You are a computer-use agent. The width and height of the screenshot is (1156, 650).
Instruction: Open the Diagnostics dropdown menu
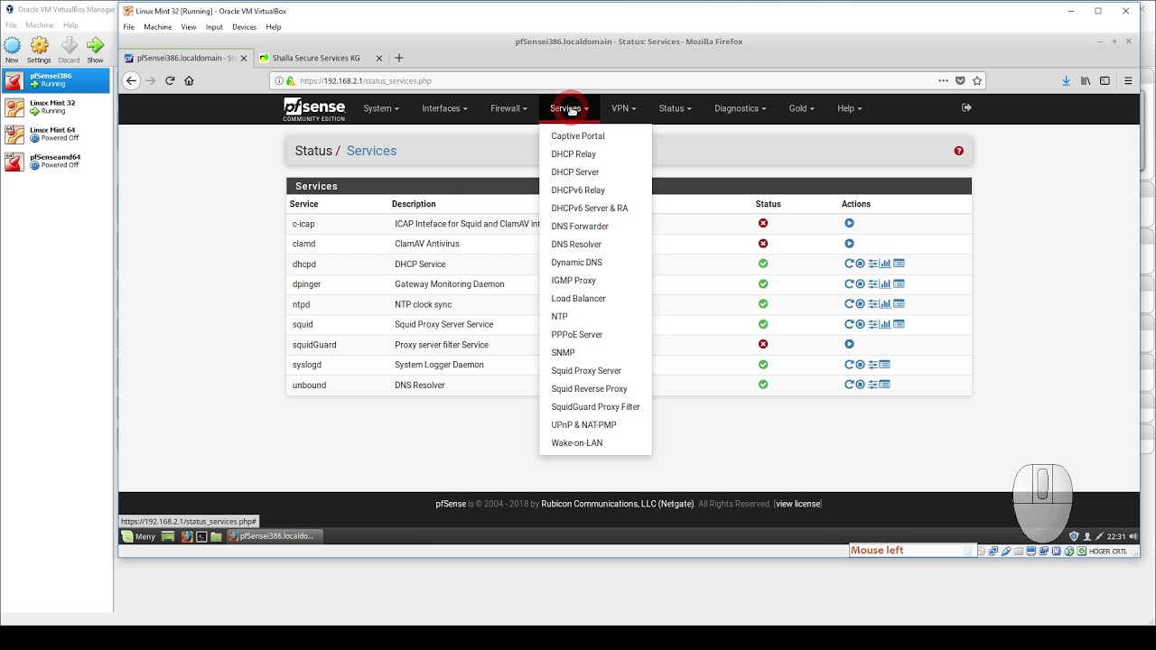tap(740, 108)
